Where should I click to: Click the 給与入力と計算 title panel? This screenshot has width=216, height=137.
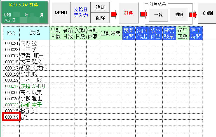click(24, 12)
